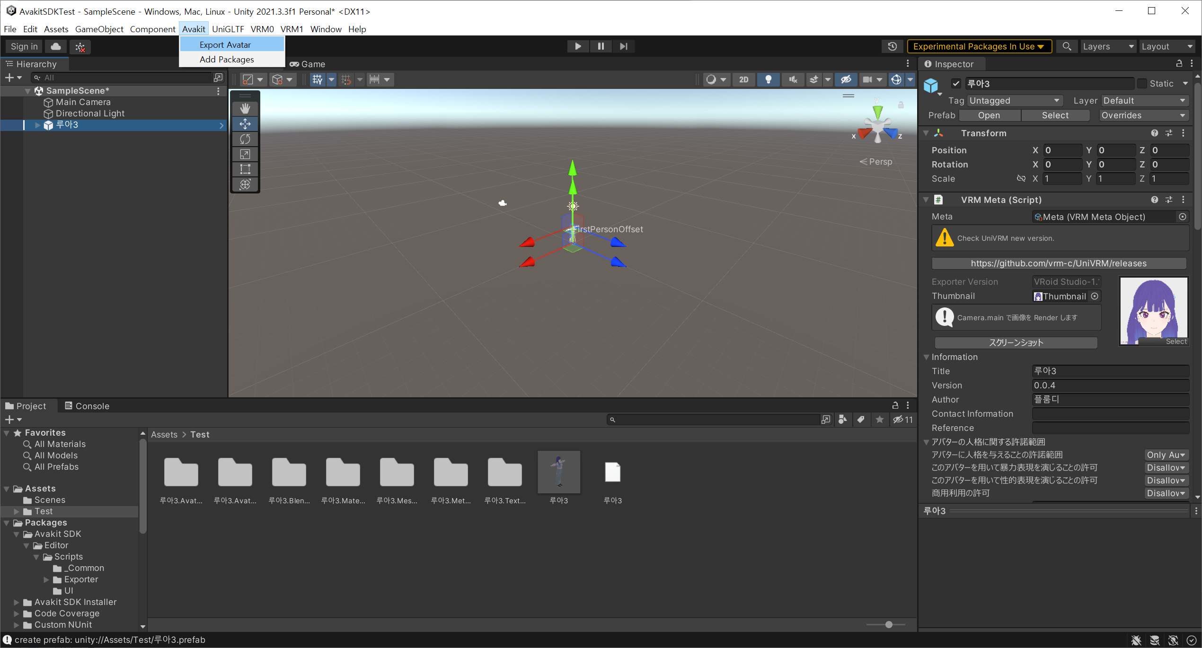The height and width of the screenshot is (648, 1202).
Task: Click the Play button
Action: tap(578, 46)
